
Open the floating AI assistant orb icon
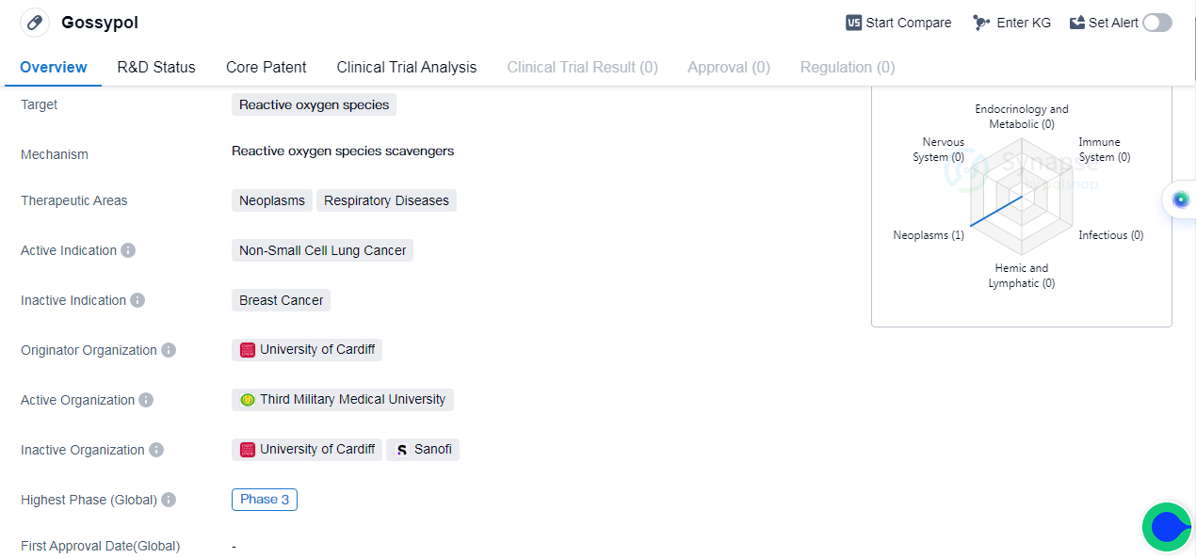tap(1181, 199)
